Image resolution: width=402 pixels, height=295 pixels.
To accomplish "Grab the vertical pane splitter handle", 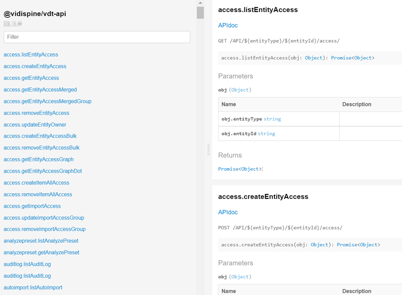I will 208,149.
